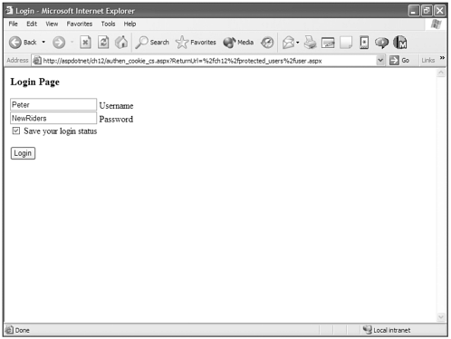Viewport: 451px width, 339px height.
Task: Close the Internet Explorer window
Action: point(440,11)
